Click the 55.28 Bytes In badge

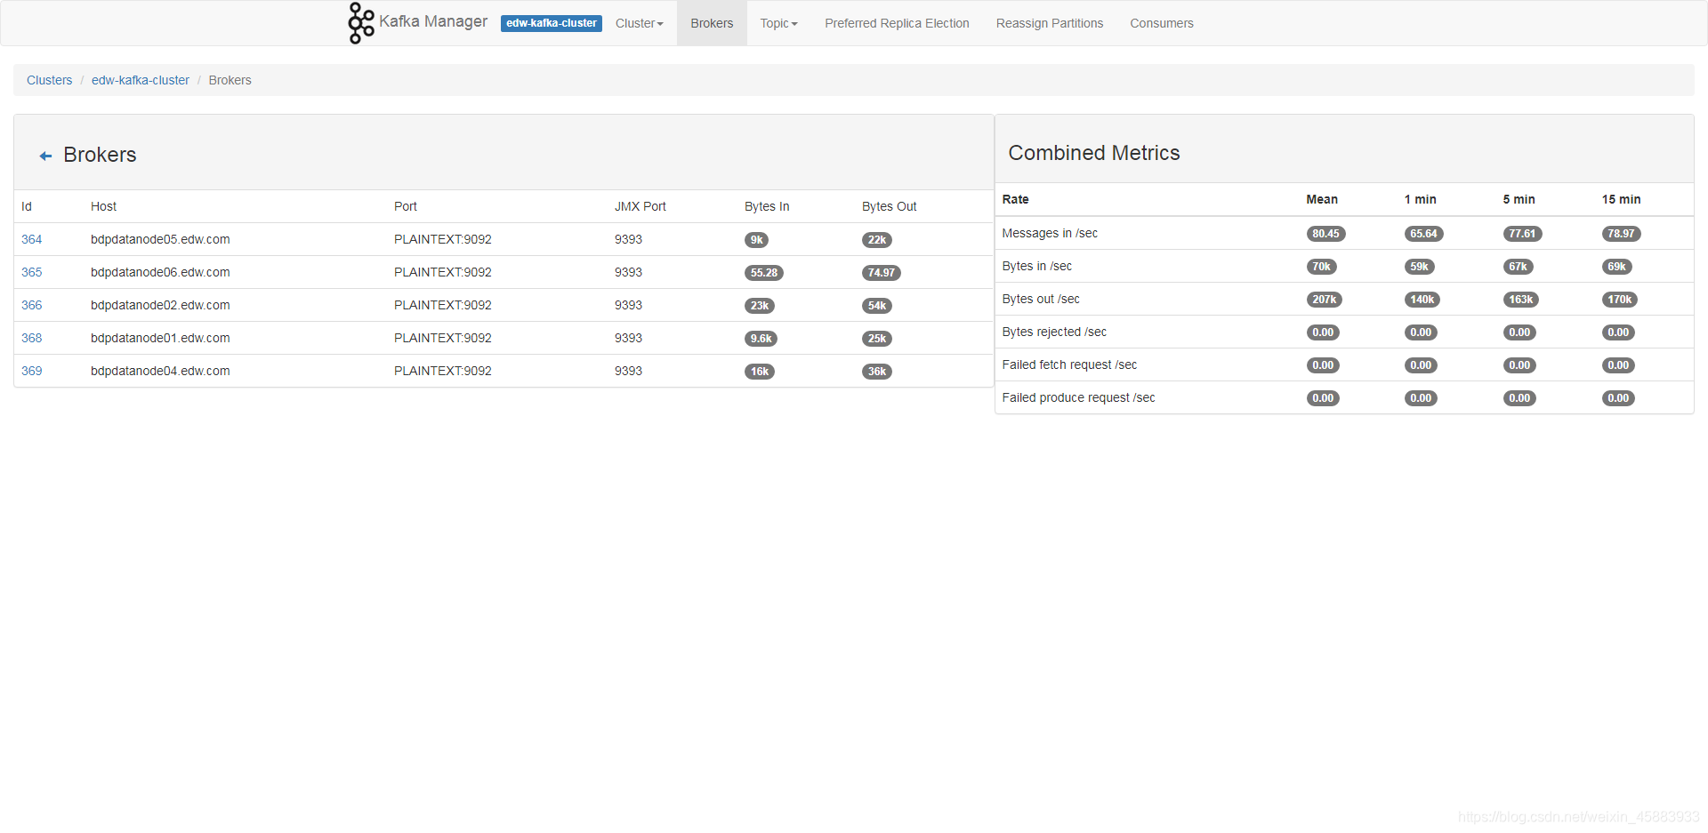coord(764,273)
